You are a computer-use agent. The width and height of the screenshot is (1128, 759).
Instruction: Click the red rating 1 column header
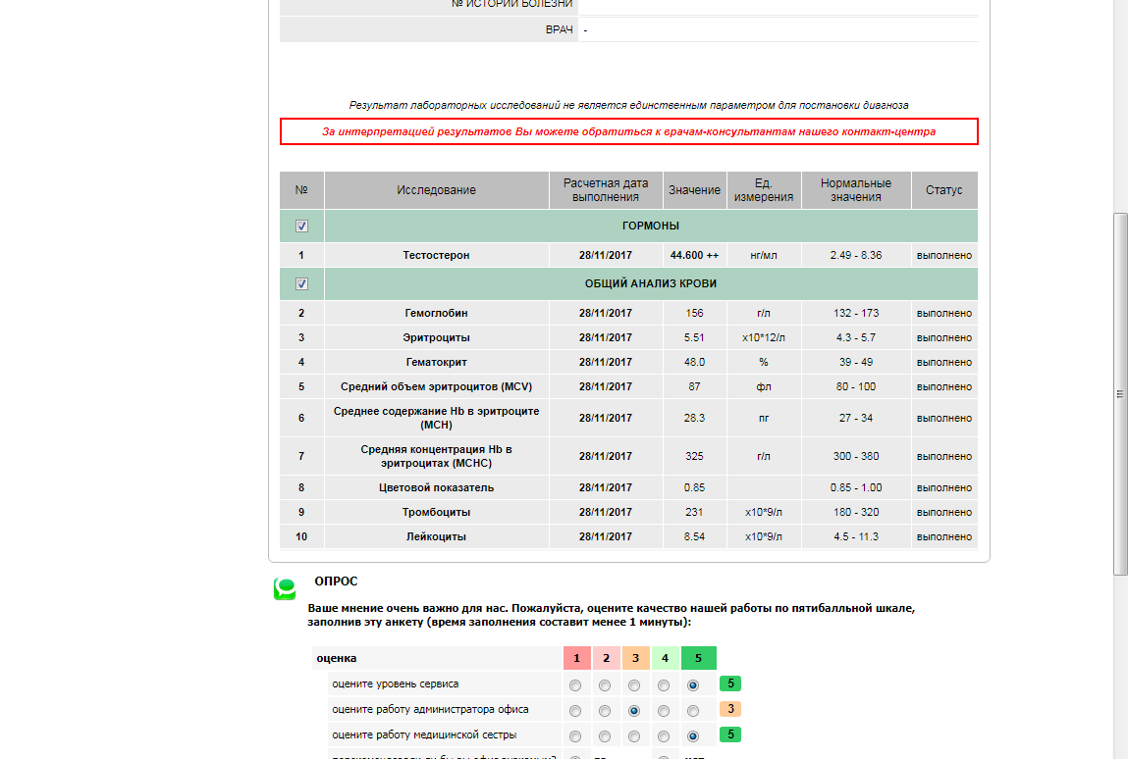tap(577, 658)
